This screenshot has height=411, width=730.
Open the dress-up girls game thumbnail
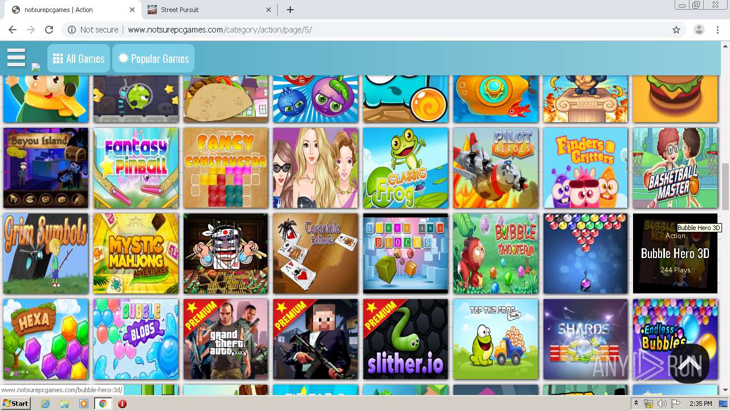pos(315,168)
